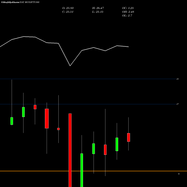Select the blue horizontal line at 28
187x187 pixels.
[88, 79]
